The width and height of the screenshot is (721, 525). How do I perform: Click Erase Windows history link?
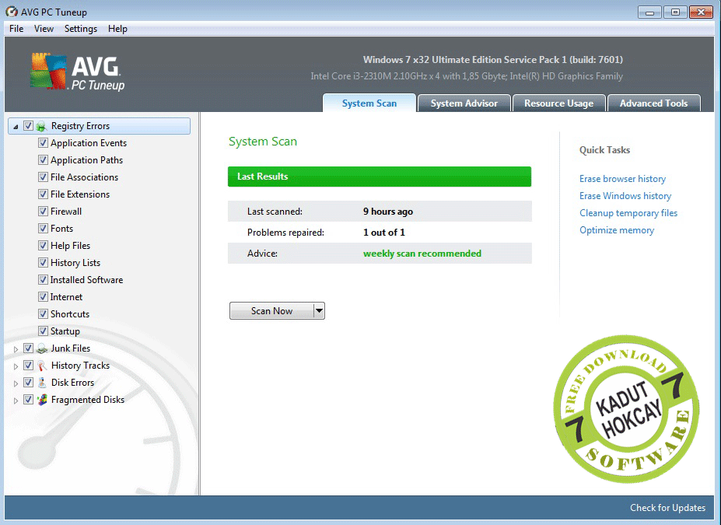click(x=625, y=196)
